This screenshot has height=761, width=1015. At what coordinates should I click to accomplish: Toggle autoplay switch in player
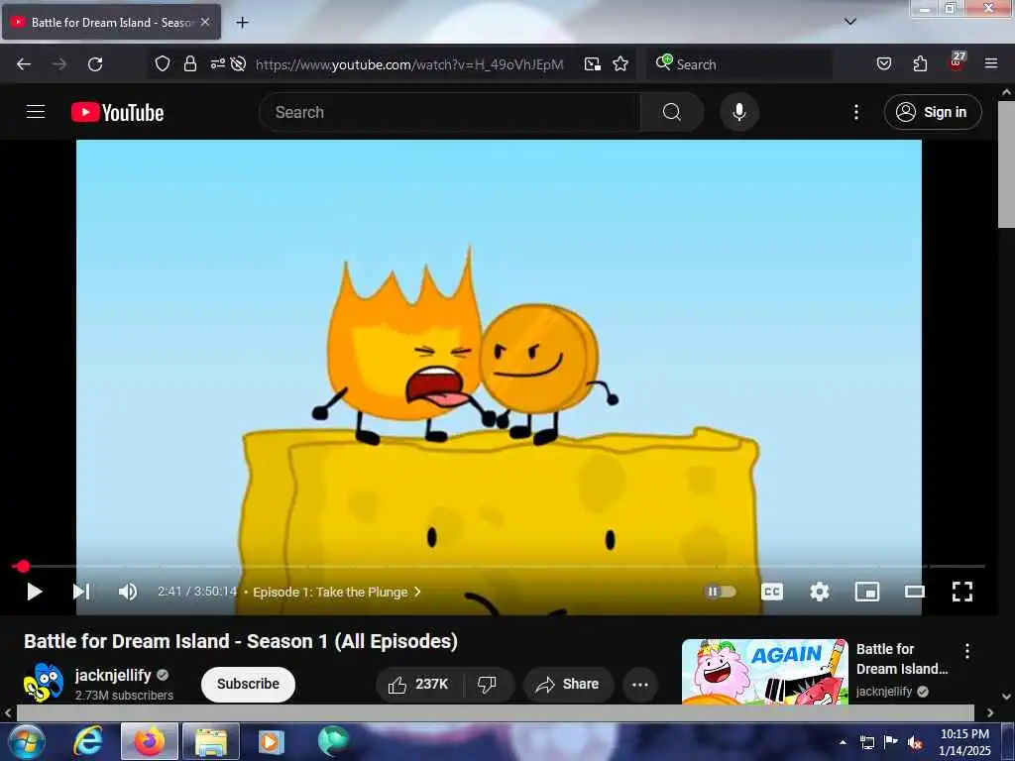click(720, 592)
